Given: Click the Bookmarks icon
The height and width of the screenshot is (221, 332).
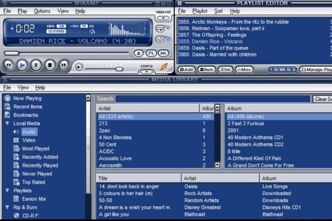Looking at the screenshot, I should (x=8, y=115).
